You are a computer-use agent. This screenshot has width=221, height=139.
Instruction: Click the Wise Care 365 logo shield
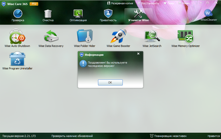click(x=4, y=4)
